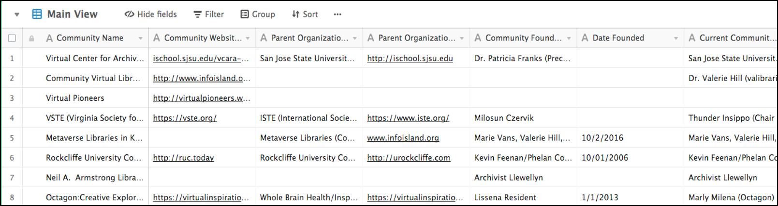Screen dimensions: 778x206
Task: Open the https://vste.org/ link
Action: [185, 118]
